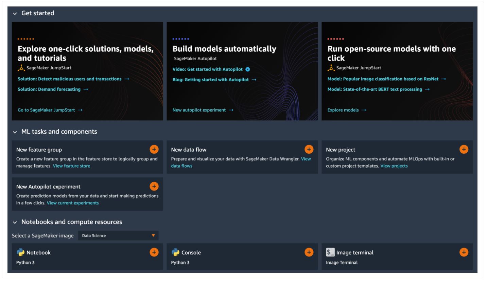Image resolution: width=487 pixels, height=284 pixels.
Task: Click JumpStart logo in Explore one-click solutions card
Action: click(x=21, y=68)
